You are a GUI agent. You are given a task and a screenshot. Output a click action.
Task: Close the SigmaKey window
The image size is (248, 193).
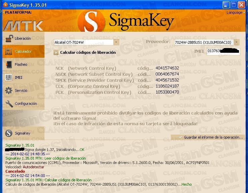pos(242,5)
